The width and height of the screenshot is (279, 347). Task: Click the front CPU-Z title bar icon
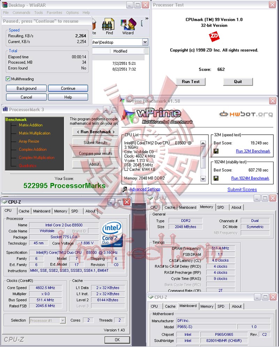pos(5,202)
